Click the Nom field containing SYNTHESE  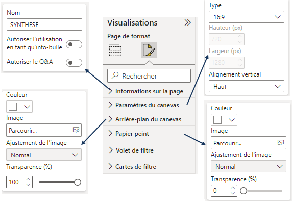(44, 24)
